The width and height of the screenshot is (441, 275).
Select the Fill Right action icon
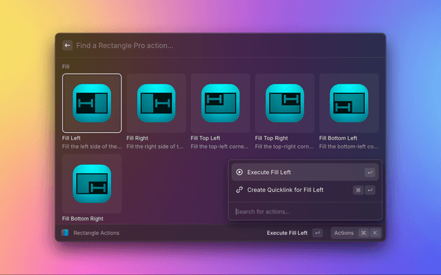[156, 103]
